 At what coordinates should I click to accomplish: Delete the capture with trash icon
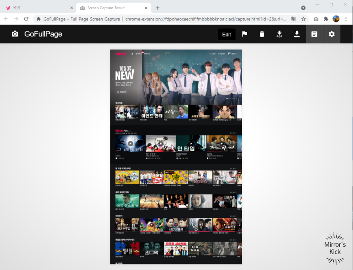click(262, 34)
